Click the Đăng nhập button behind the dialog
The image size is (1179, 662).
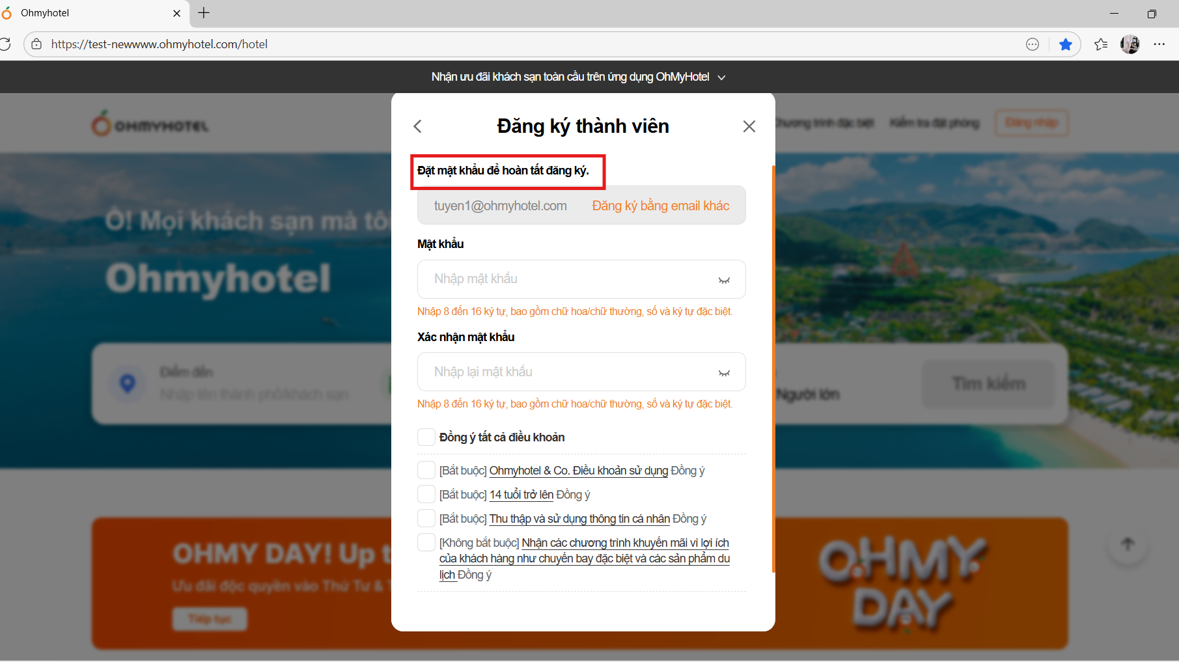coord(1031,123)
